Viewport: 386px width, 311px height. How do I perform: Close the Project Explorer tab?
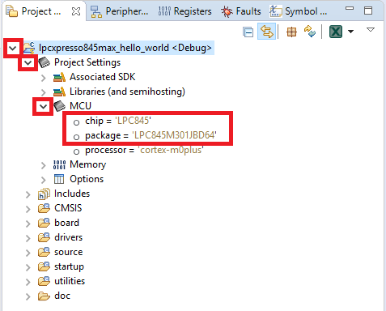tap(76, 11)
